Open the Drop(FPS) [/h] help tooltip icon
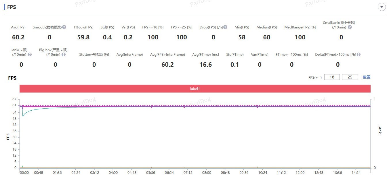The height and width of the screenshot is (175, 389). (x=225, y=27)
